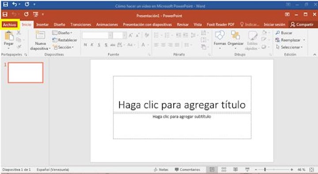Viewport: 318px width, 174px height.
Task: Click the decrease indent icon
Action: pyautogui.click(x=178, y=35)
